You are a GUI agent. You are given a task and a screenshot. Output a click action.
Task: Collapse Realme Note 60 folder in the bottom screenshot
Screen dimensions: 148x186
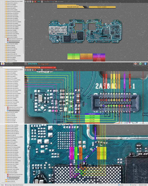click(5, 173)
